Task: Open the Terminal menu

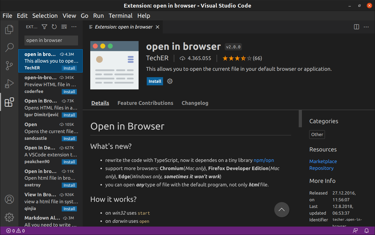Action: pyautogui.click(x=121, y=16)
